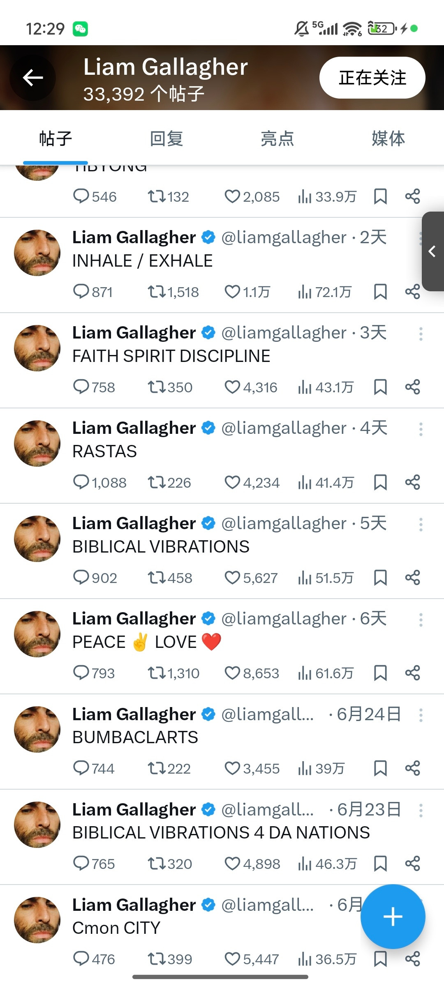
Task: Open more options on FAITH SPIRIT DISCIPLINE post
Action: [421, 334]
